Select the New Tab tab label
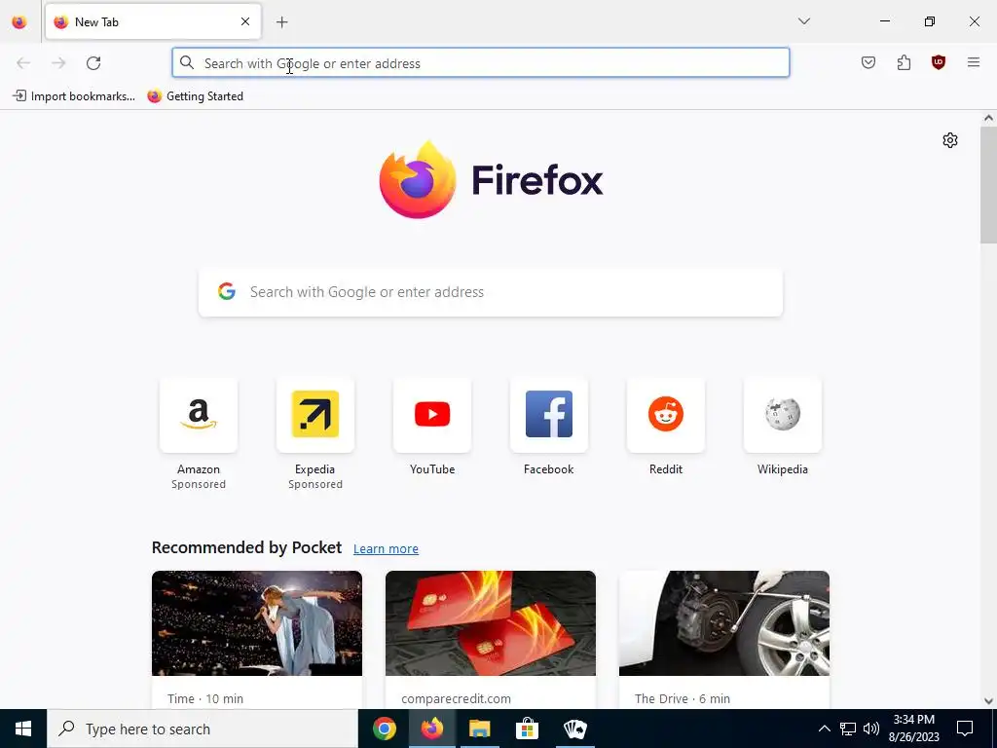The height and width of the screenshot is (748, 997). (96, 22)
